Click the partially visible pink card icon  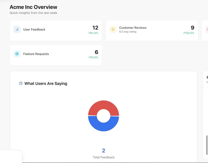[207, 29]
